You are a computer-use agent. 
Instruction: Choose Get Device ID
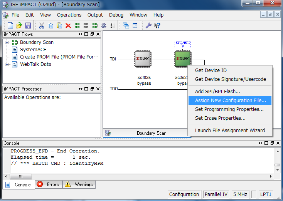click(230, 70)
